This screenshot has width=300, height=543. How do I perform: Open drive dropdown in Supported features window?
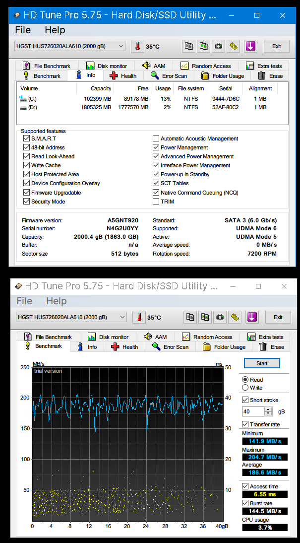coord(121,46)
